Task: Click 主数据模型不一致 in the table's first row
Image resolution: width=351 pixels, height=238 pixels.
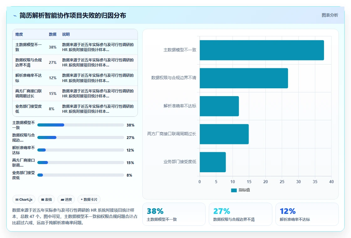Action: click(29, 47)
